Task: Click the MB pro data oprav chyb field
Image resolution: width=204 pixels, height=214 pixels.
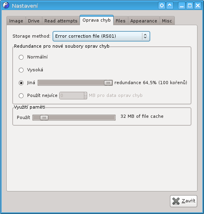Action: (73, 95)
